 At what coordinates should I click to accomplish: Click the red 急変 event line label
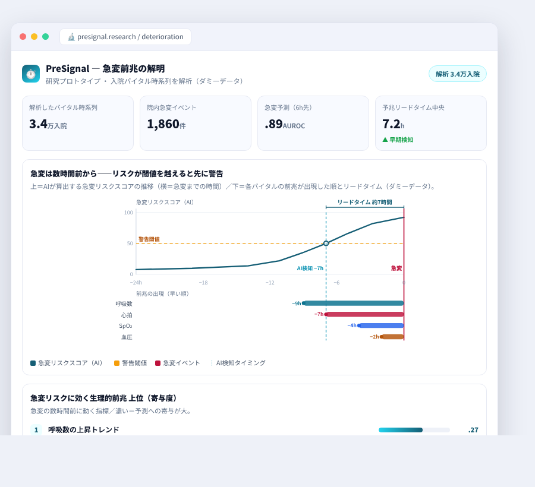(396, 268)
